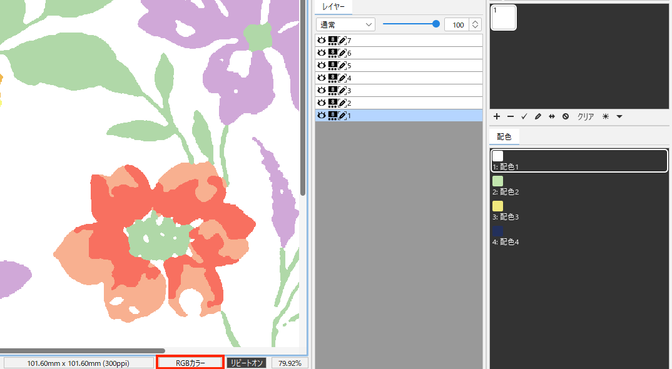Click the sun brightness icon

tap(606, 116)
